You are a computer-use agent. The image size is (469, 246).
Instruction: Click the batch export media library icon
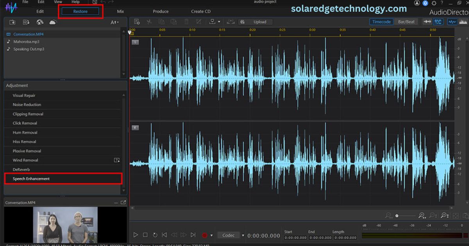26,22
